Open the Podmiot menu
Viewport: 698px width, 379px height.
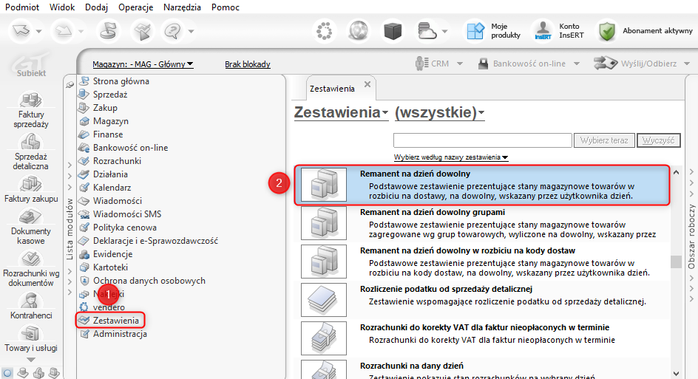point(22,7)
